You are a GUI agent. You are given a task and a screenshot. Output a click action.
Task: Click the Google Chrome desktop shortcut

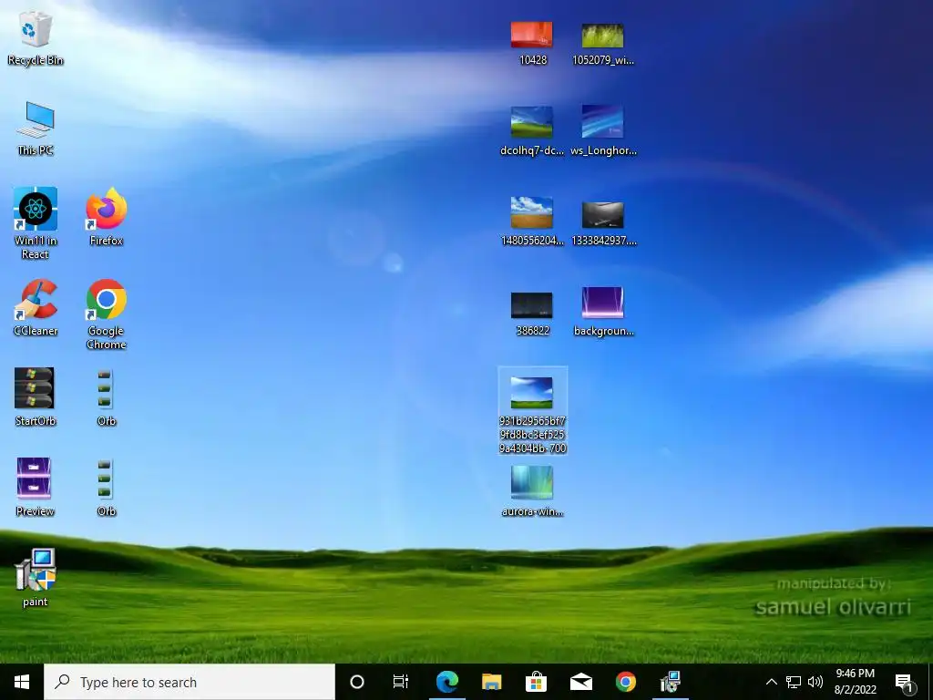point(106,314)
